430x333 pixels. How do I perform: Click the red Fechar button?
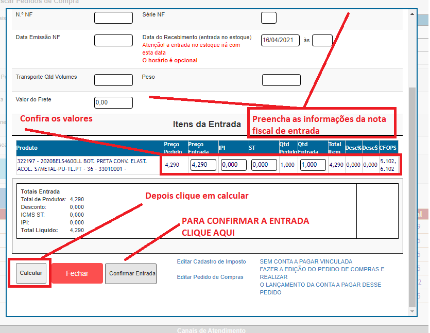click(77, 273)
